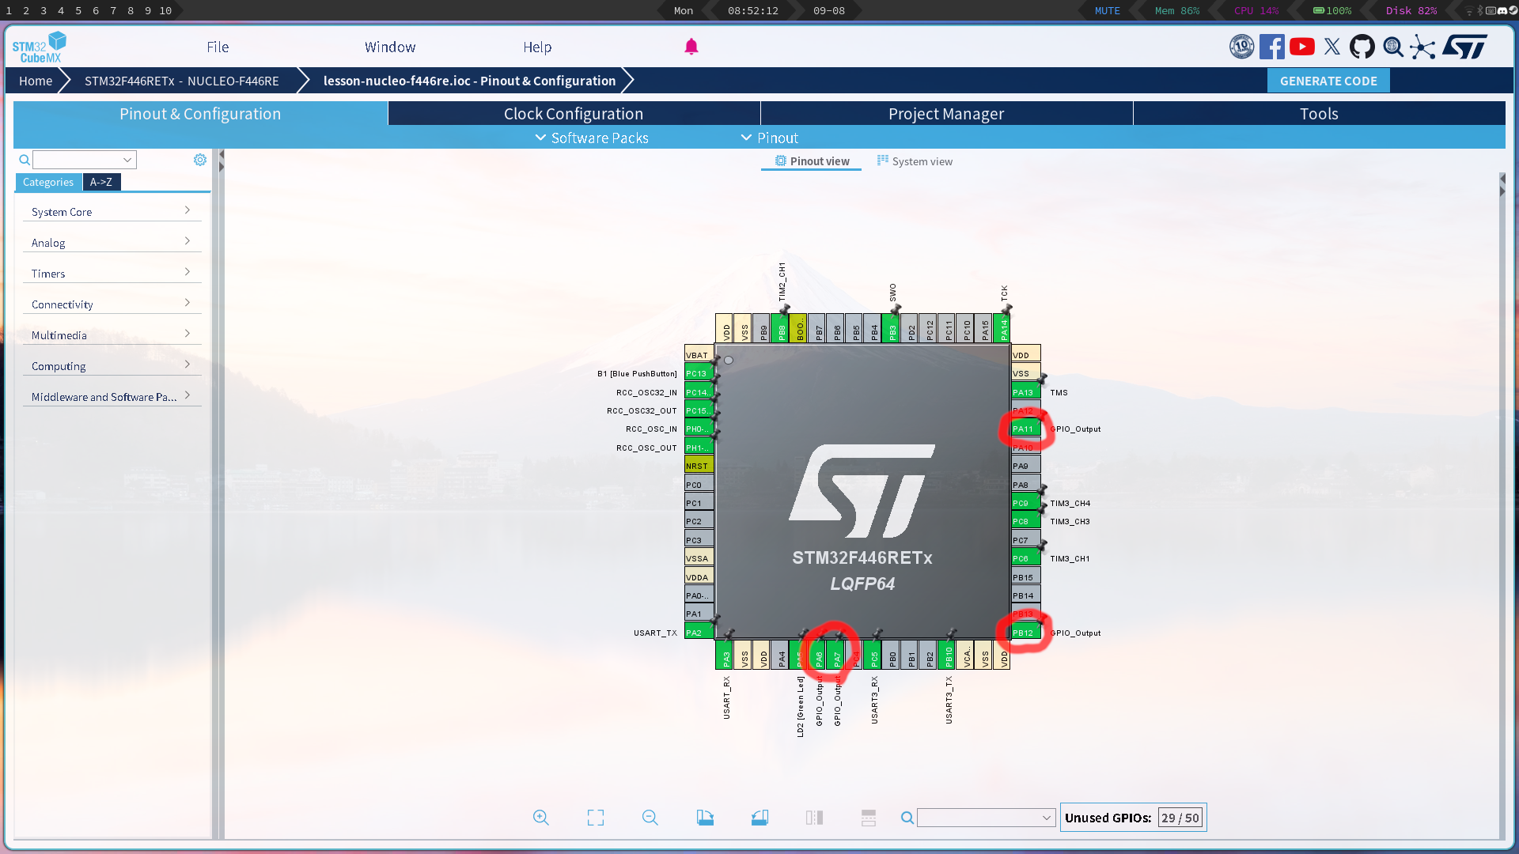Open the File menu
1519x854 pixels.
point(218,47)
